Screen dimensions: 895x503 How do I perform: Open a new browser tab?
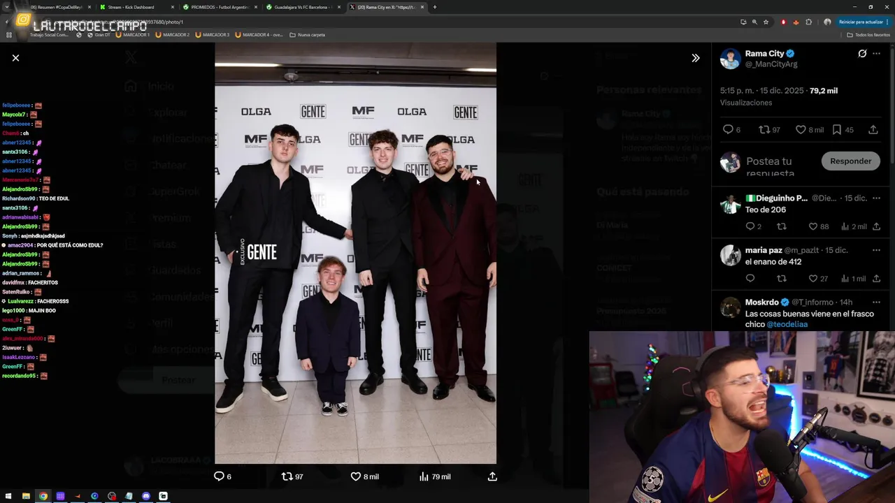tap(435, 7)
